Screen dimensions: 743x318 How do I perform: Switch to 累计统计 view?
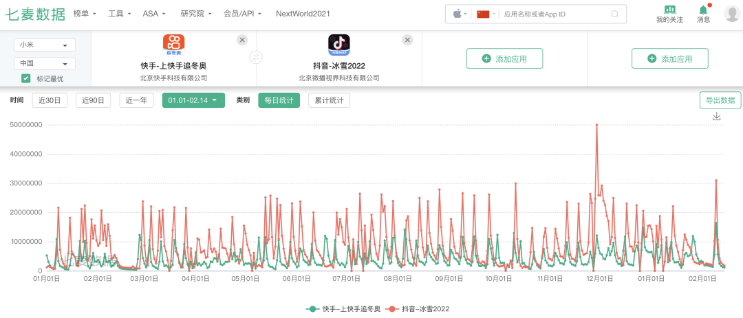coord(330,100)
